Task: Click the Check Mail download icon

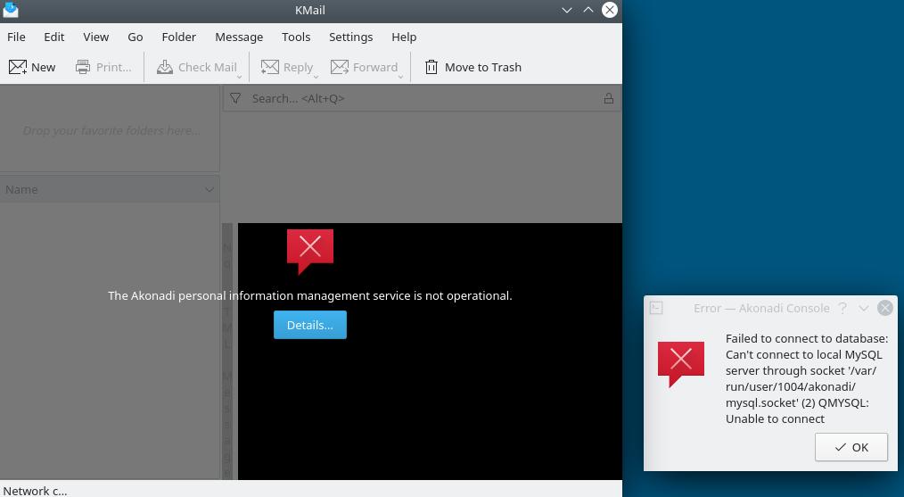Action: click(165, 67)
